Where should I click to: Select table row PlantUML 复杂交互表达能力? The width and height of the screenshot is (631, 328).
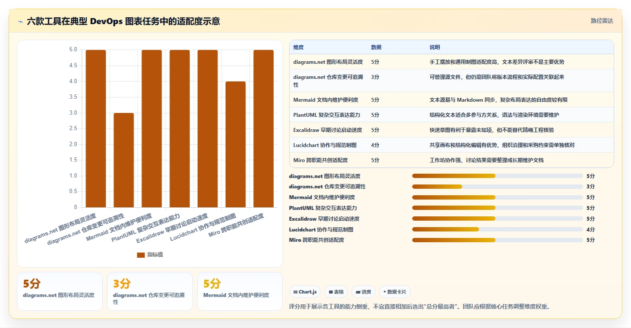pos(451,115)
